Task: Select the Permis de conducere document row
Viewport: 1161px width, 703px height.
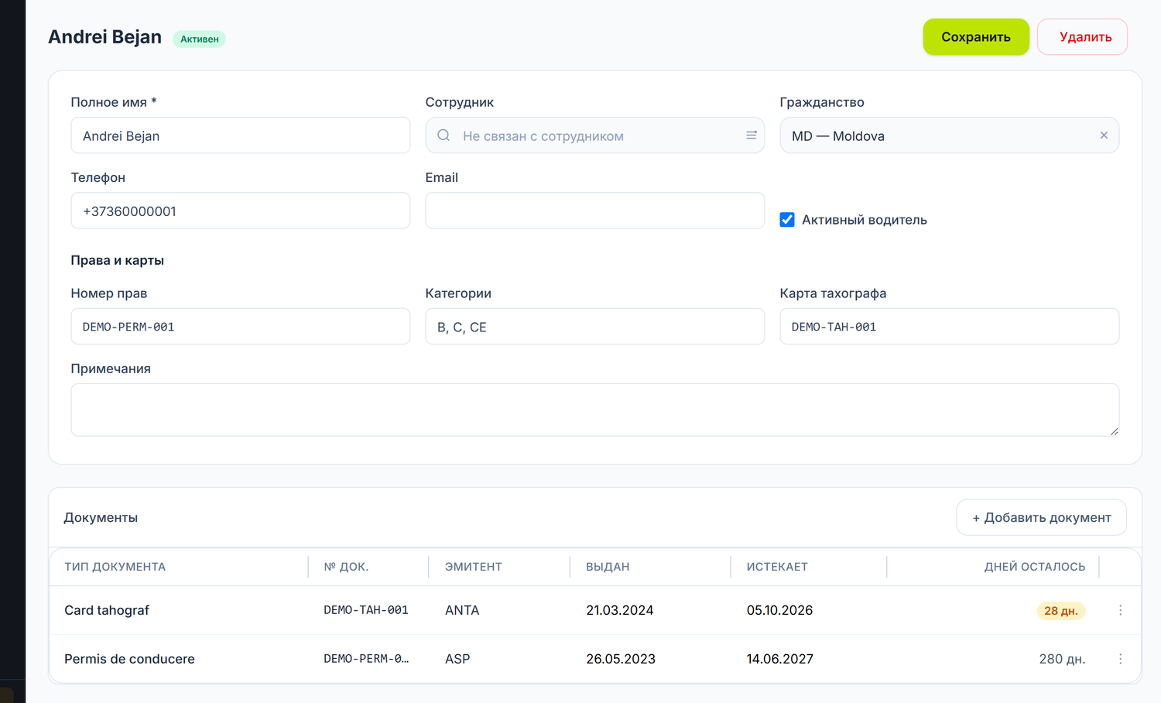Action: coord(594,659)
